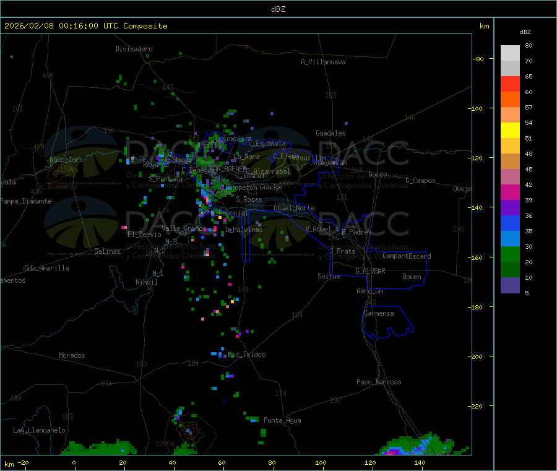Screen dimensions: 557x471
Task: Click the Nihuil location label
Action: (147, 282)
